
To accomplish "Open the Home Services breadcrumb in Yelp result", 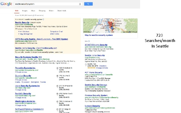I will (44, 59).
